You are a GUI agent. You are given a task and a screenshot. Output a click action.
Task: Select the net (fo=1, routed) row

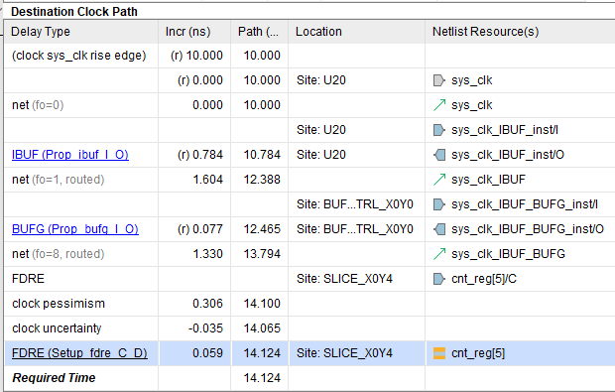[309, 180]
